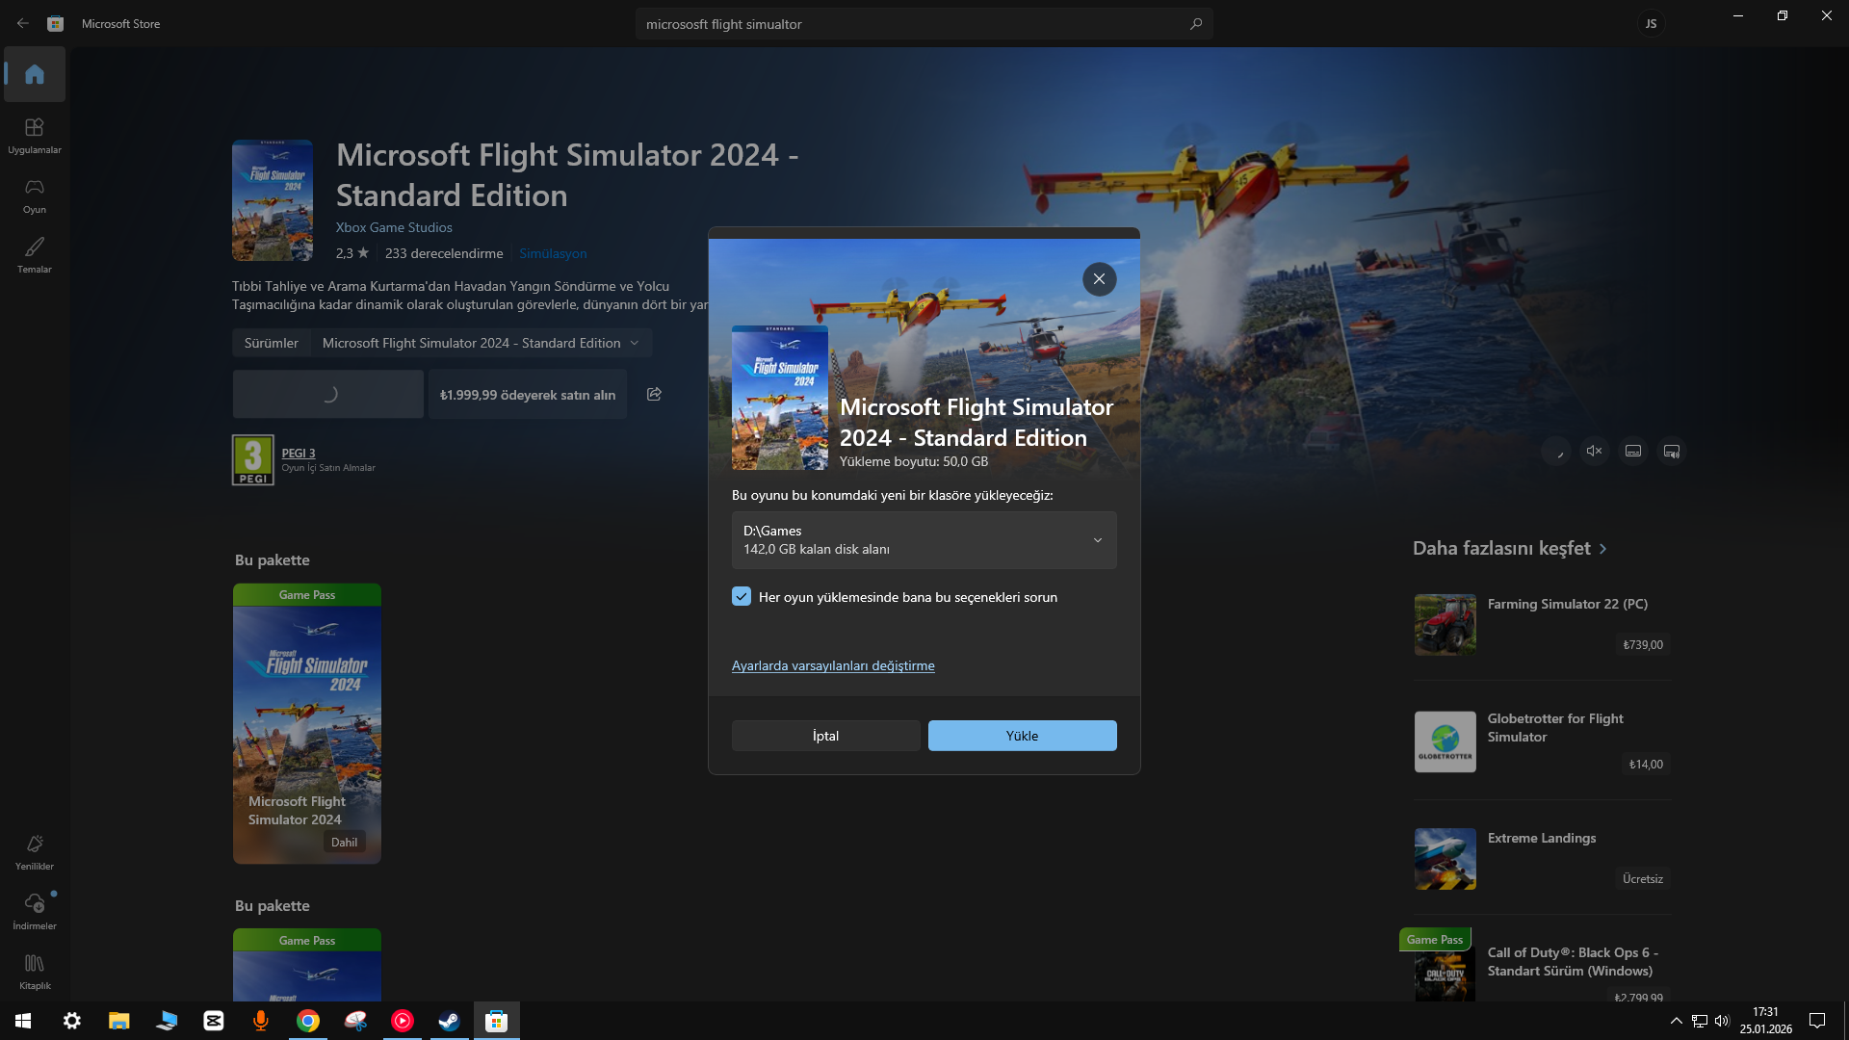Open the Uygulamalar section in sidebar

(35, 136)
